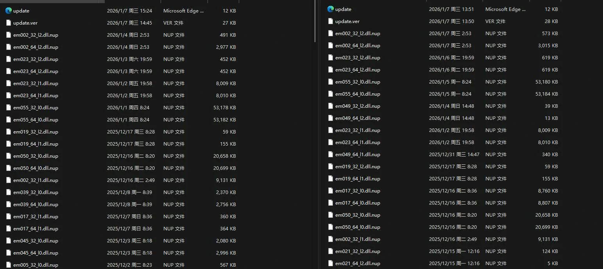Click the file icon beside em005_32_l0.dll.nup
The height and width of the screenshot is (269, 603).
[x=9, y=265]
